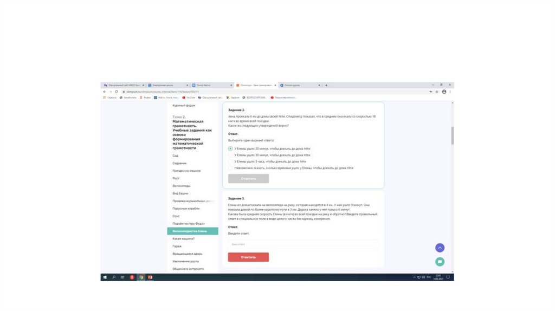Open the Яндекс bookmark
Screen dimensions: 555x311
pos(145,98)
